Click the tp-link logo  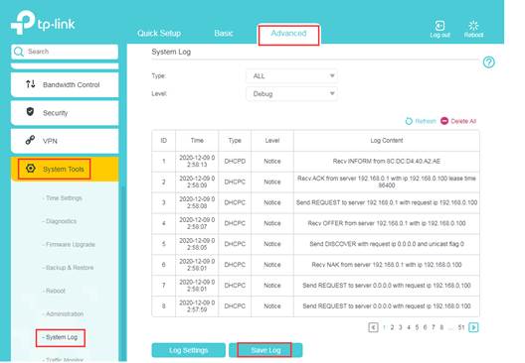[x=43, y=23]
